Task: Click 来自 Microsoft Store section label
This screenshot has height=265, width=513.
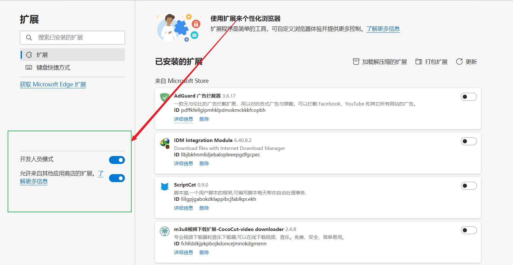Action: (x=182, y=81)
